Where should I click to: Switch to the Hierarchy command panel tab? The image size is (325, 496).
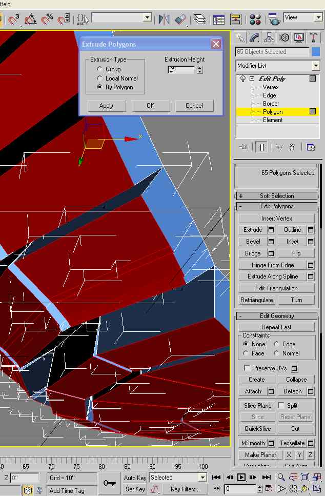coord(269,38)
